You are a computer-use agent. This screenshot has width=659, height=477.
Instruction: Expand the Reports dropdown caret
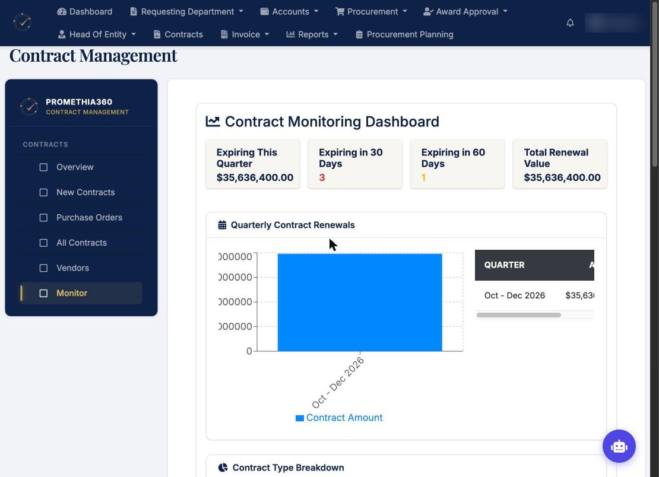click(x=335, y=34)
